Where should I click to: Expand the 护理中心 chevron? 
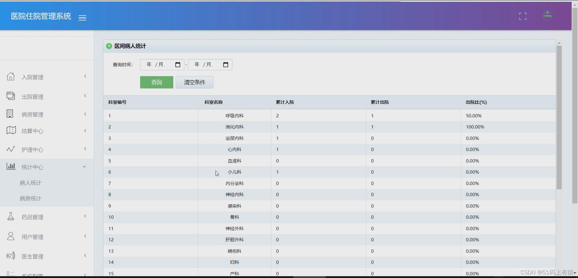pyautogui.click(x=85, y=149)
